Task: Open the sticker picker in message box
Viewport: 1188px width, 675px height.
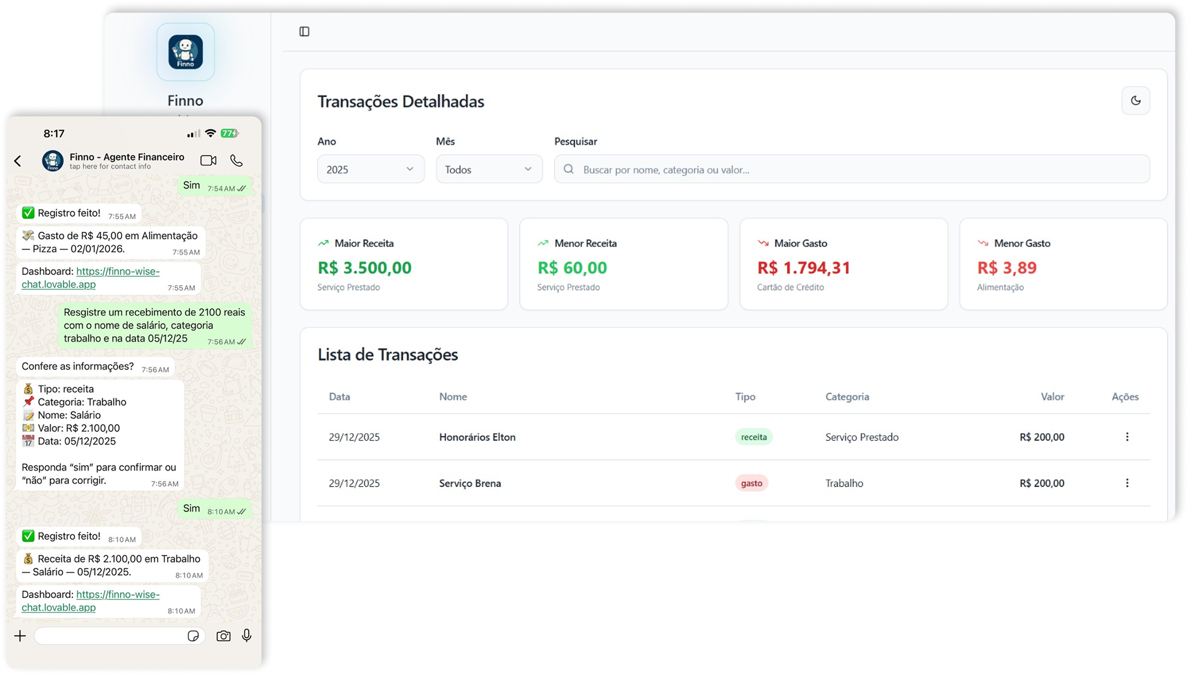Action: [x=193, y=636]
